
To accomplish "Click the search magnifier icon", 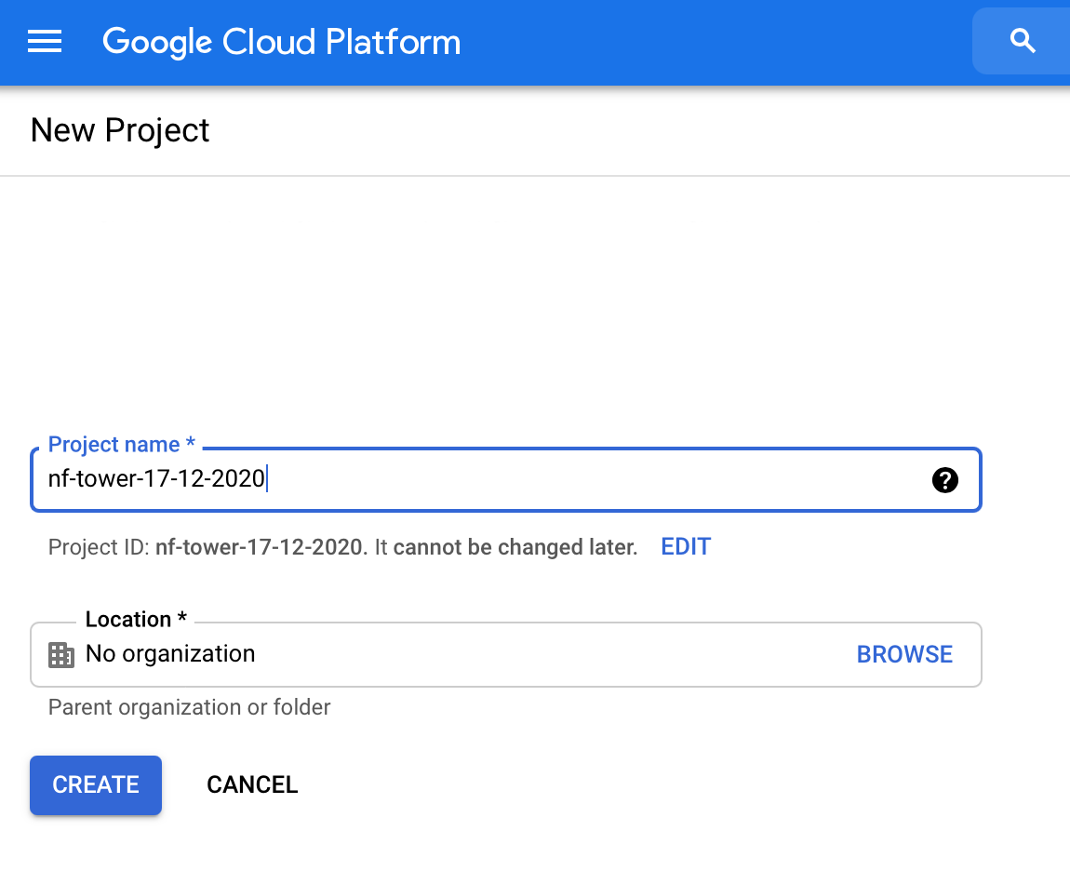I will [1023, 41].
